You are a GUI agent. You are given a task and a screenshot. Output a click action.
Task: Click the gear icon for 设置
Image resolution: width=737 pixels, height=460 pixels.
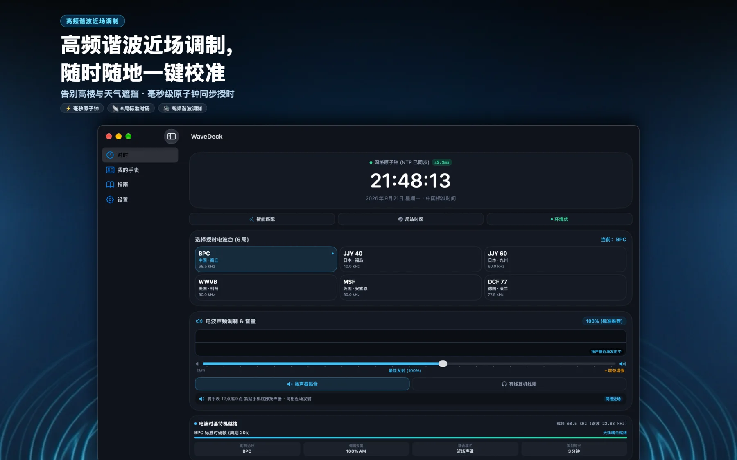[110, 200]
